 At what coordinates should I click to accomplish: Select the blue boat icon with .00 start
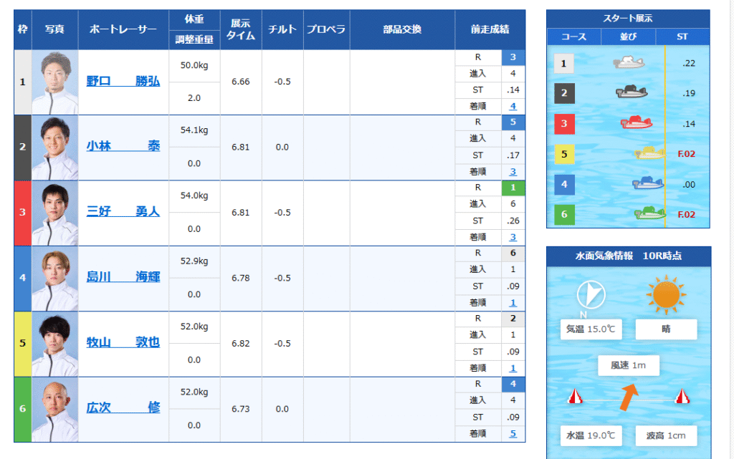click(x=647, y=183)
